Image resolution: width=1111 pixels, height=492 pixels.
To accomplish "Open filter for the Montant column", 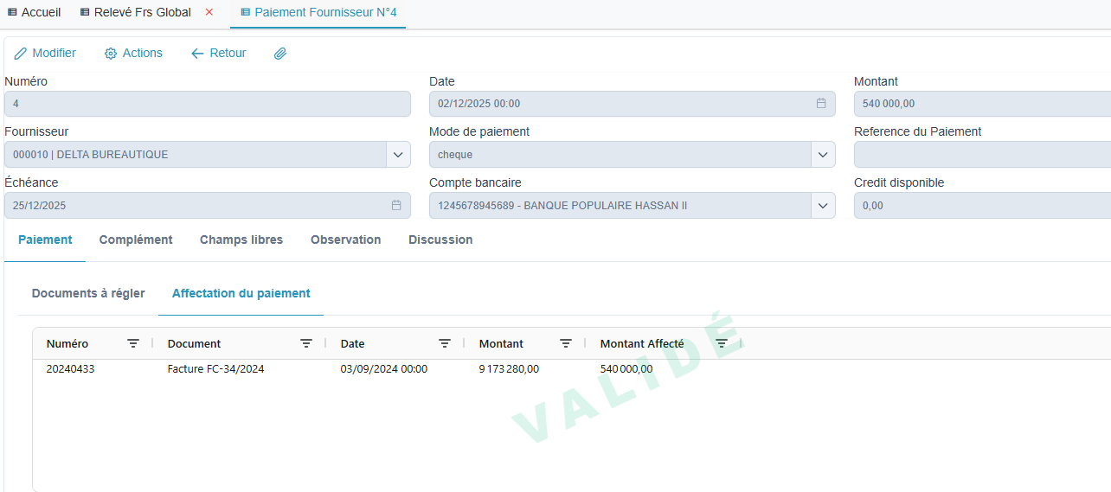I will coord(566,343).
